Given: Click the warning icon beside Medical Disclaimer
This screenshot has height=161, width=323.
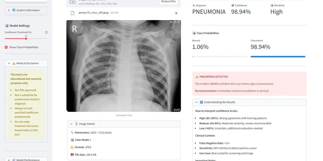Looking at the screenshot, I should click(14, 63).
